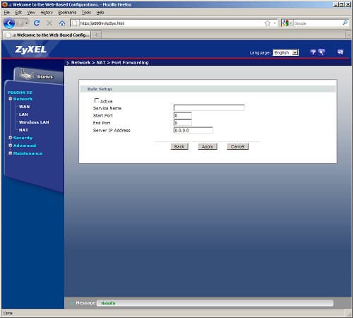Screen dimensions: 353x318
Task: Click the Advanced menu link
Action: [x=25, y=146]
